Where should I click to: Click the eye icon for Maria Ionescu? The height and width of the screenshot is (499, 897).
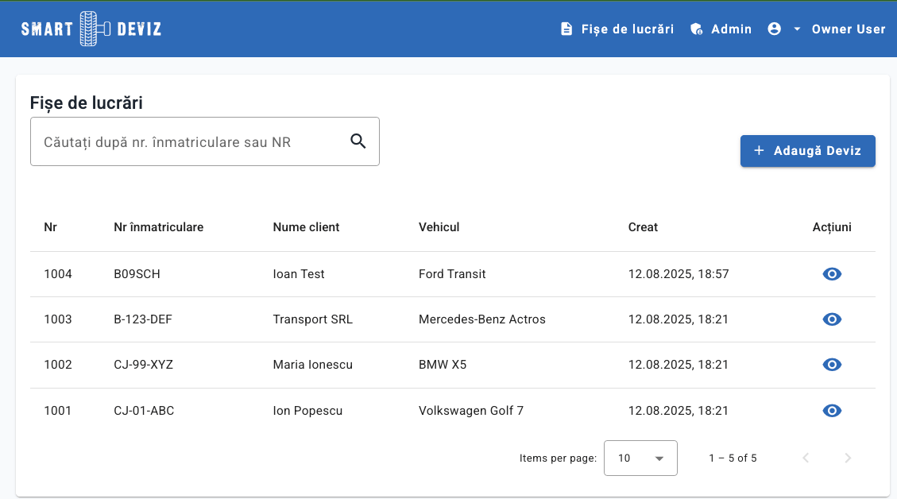832,365
